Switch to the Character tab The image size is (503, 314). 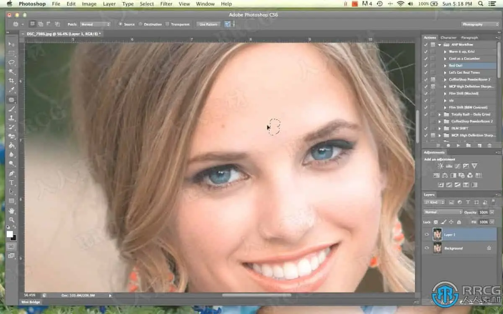tap(449, 38)
